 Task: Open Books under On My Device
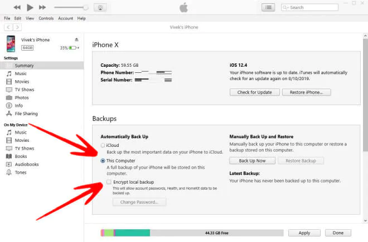point(21,156)
